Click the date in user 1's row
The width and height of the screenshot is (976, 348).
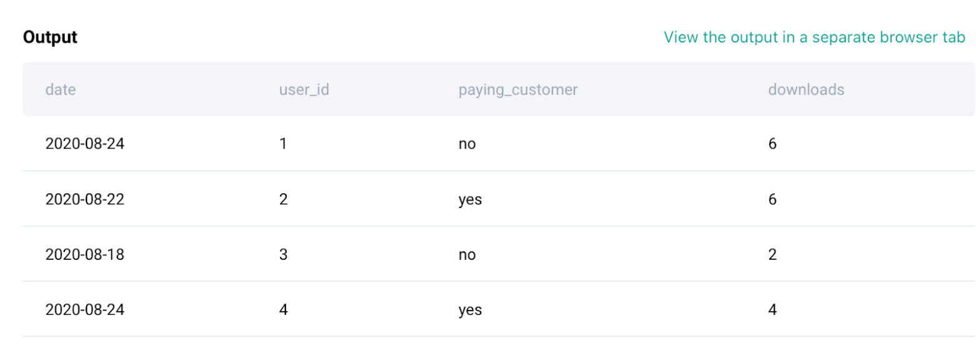(x=85, y=144)
